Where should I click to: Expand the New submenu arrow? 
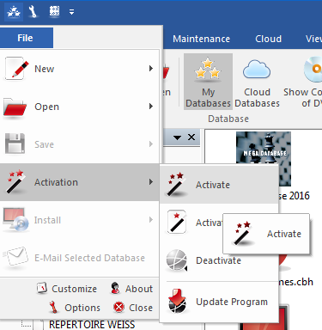(151, 69)
